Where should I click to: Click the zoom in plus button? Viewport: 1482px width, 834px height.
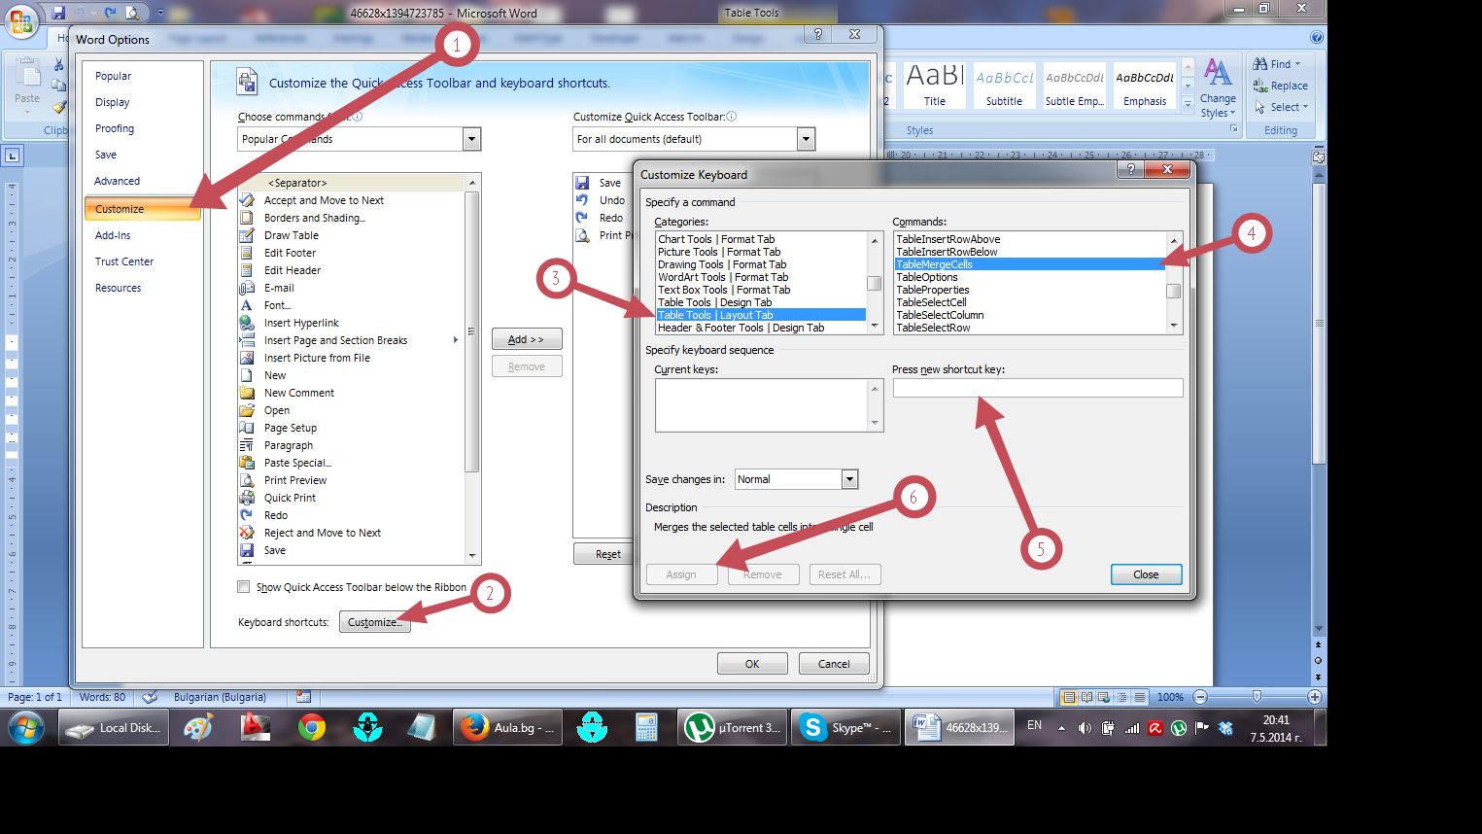point(1315,697)
